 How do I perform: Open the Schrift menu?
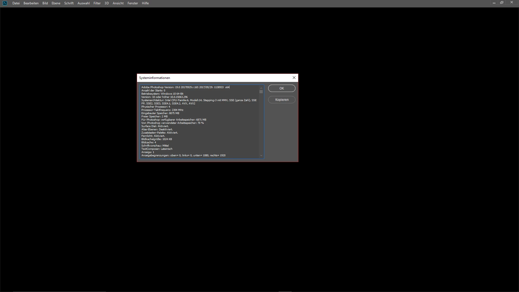click(x=69, y=3)
